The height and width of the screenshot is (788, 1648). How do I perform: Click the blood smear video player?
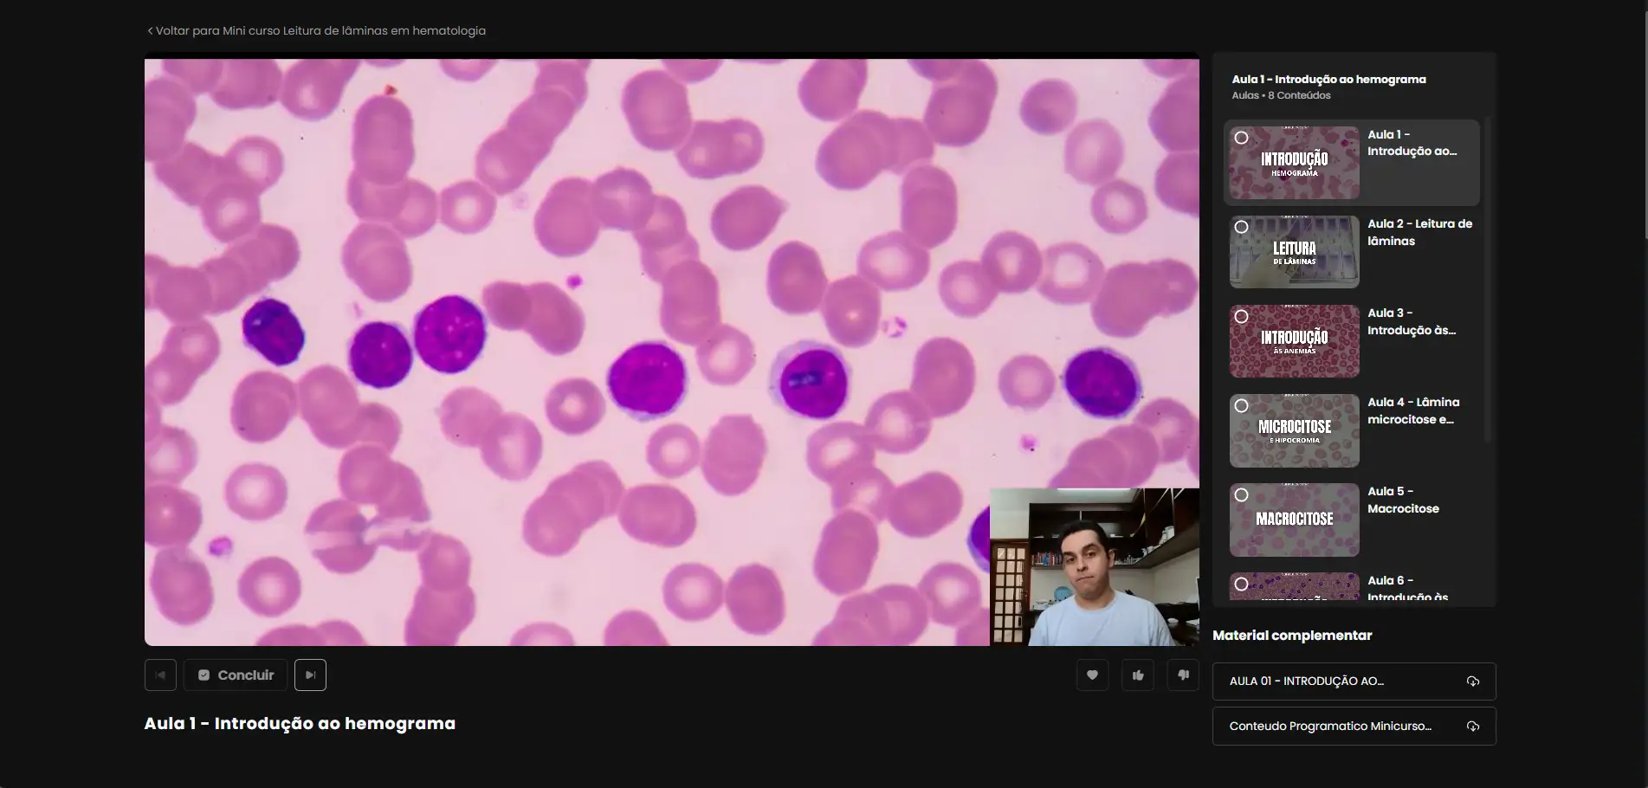pyautogui.click(x=672, y=350)
